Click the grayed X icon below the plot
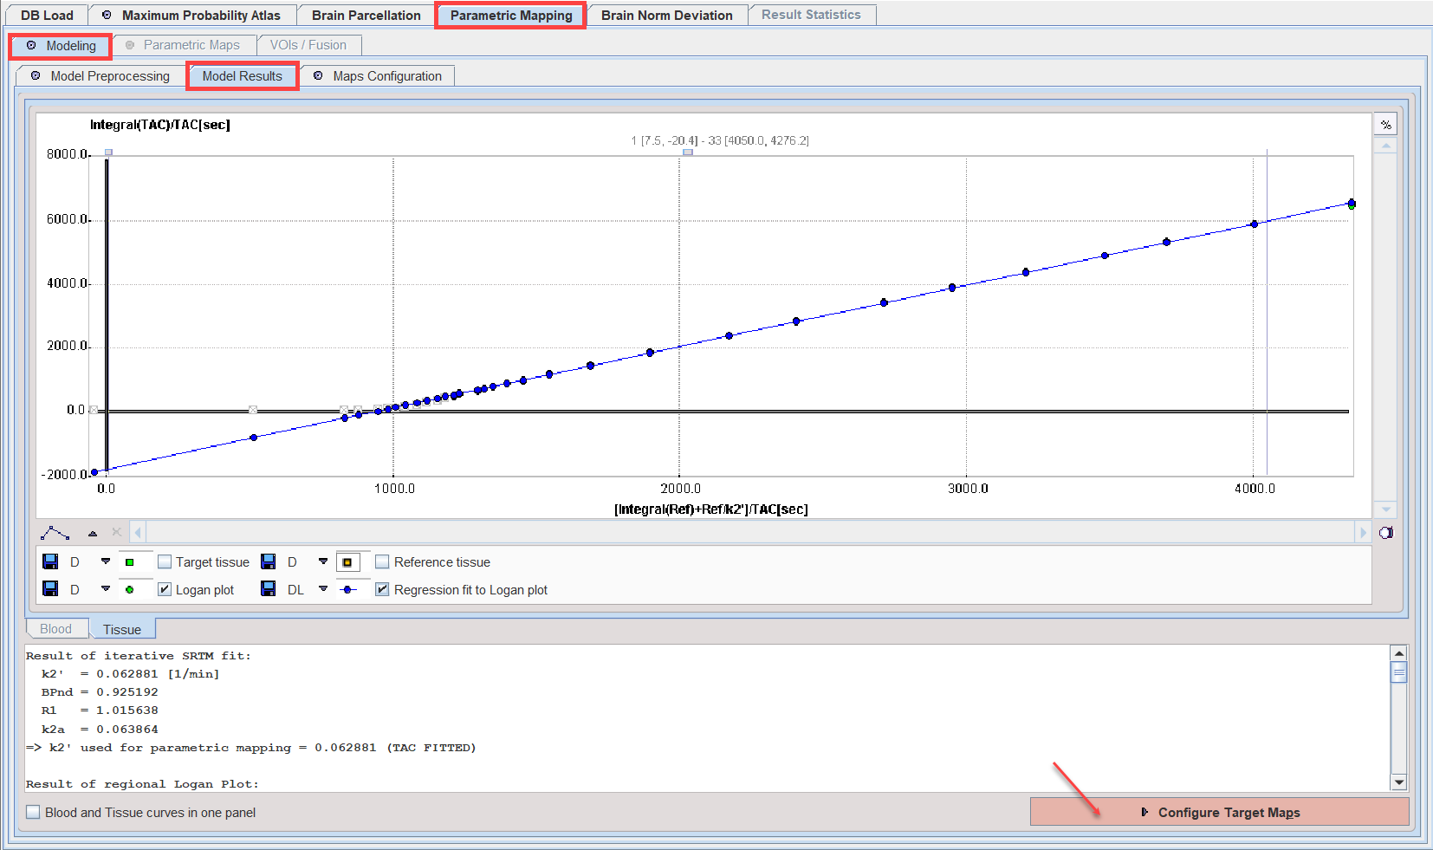Image resolution: width=1433 pixels, height=850 pixels. click(x=117, y=532)
